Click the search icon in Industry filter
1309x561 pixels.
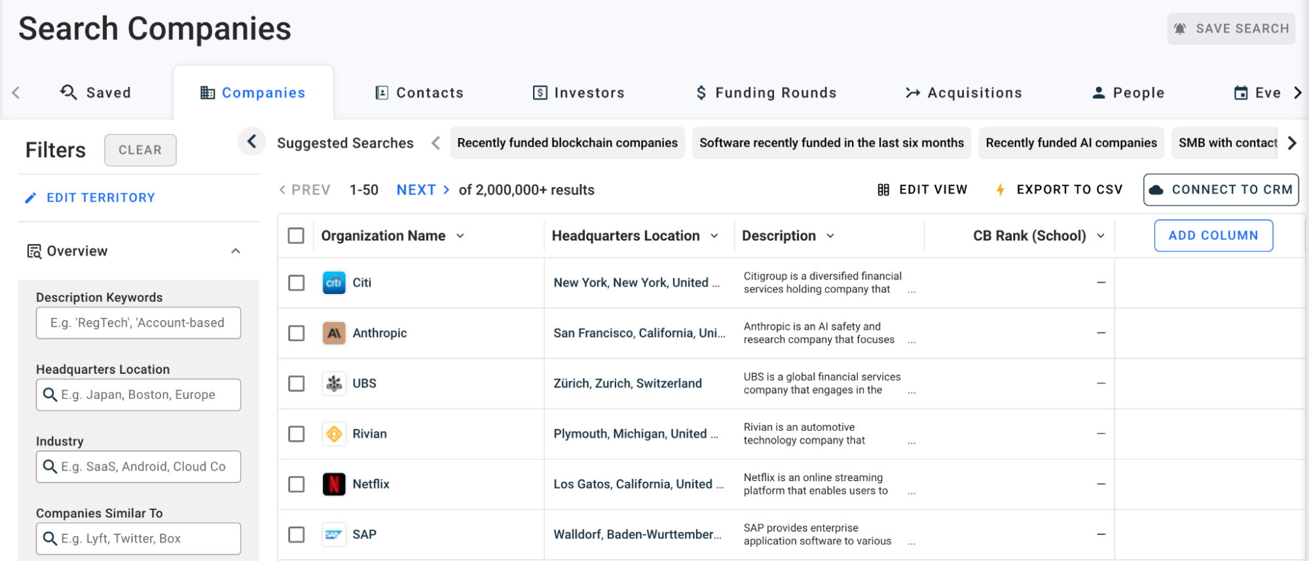50,467
